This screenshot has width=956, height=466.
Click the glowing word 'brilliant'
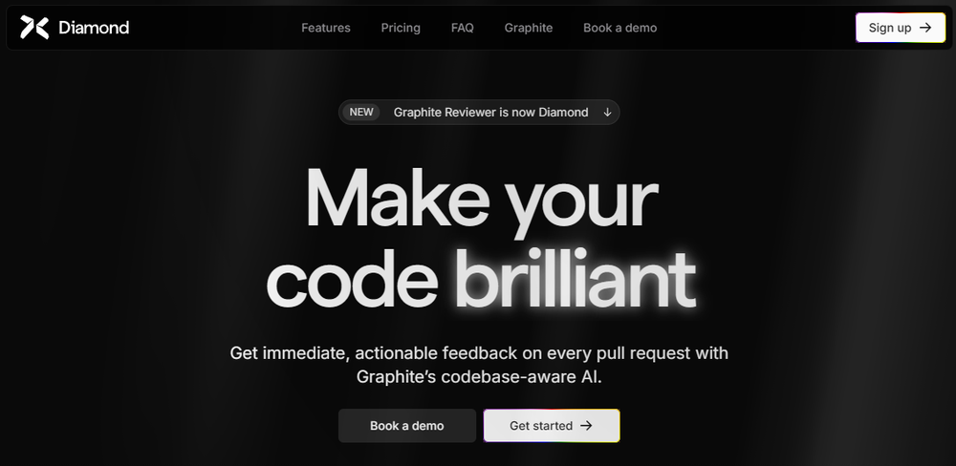tap(575, 280)
